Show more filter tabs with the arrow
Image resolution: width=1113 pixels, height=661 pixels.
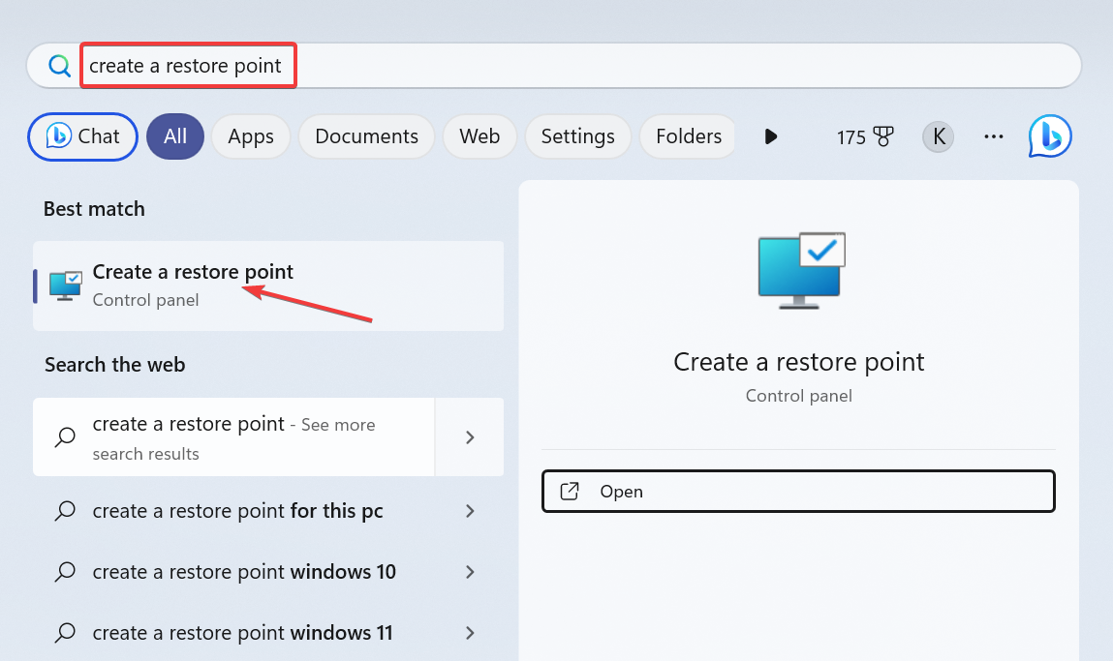pyautogui.click(x=771, y=136)
